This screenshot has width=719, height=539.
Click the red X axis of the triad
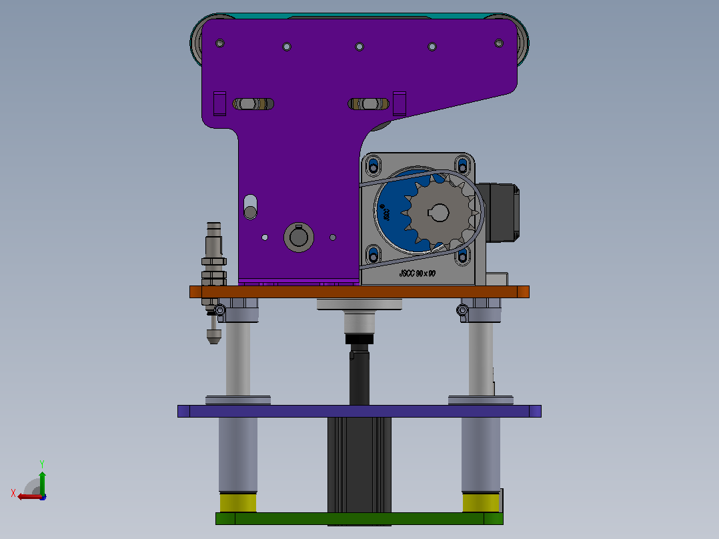[x=30, y=496]
